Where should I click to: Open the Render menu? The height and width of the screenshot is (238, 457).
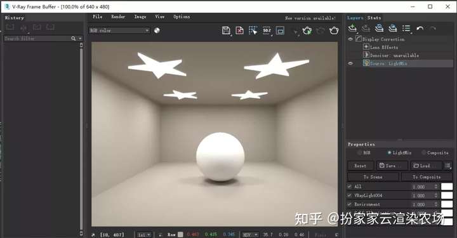pos(118,17)
